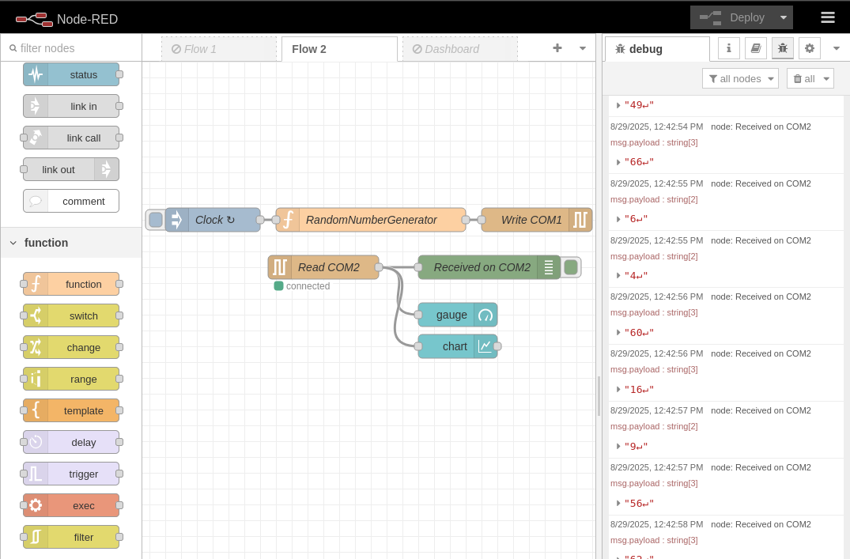The image size is (850, 559).
Task: Select the RandomNumberGenerator function node
Action: coord(371,220)
